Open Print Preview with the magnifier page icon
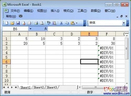The height and width of the screenshot is (96, 131). tap(42, 23)
